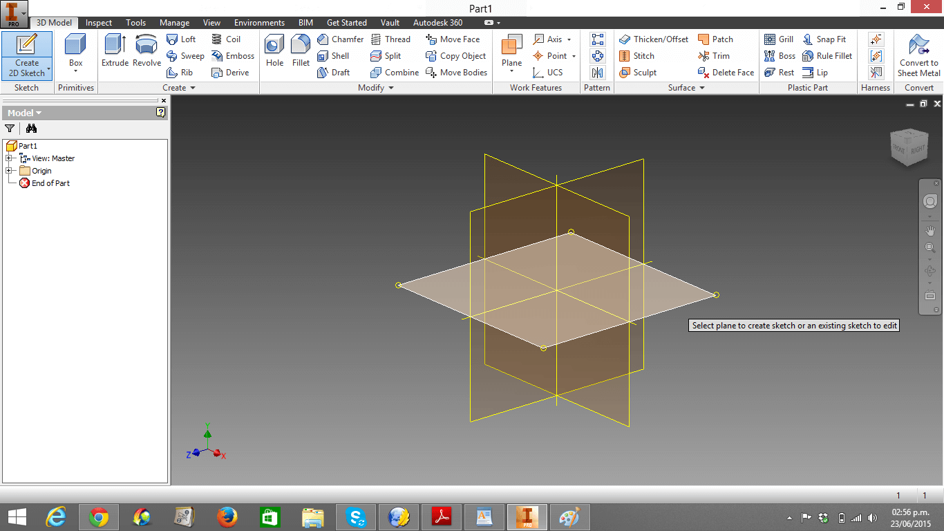Pick the Boss plastic feature
Screen dimensions: 944x531
coord(780,56)
